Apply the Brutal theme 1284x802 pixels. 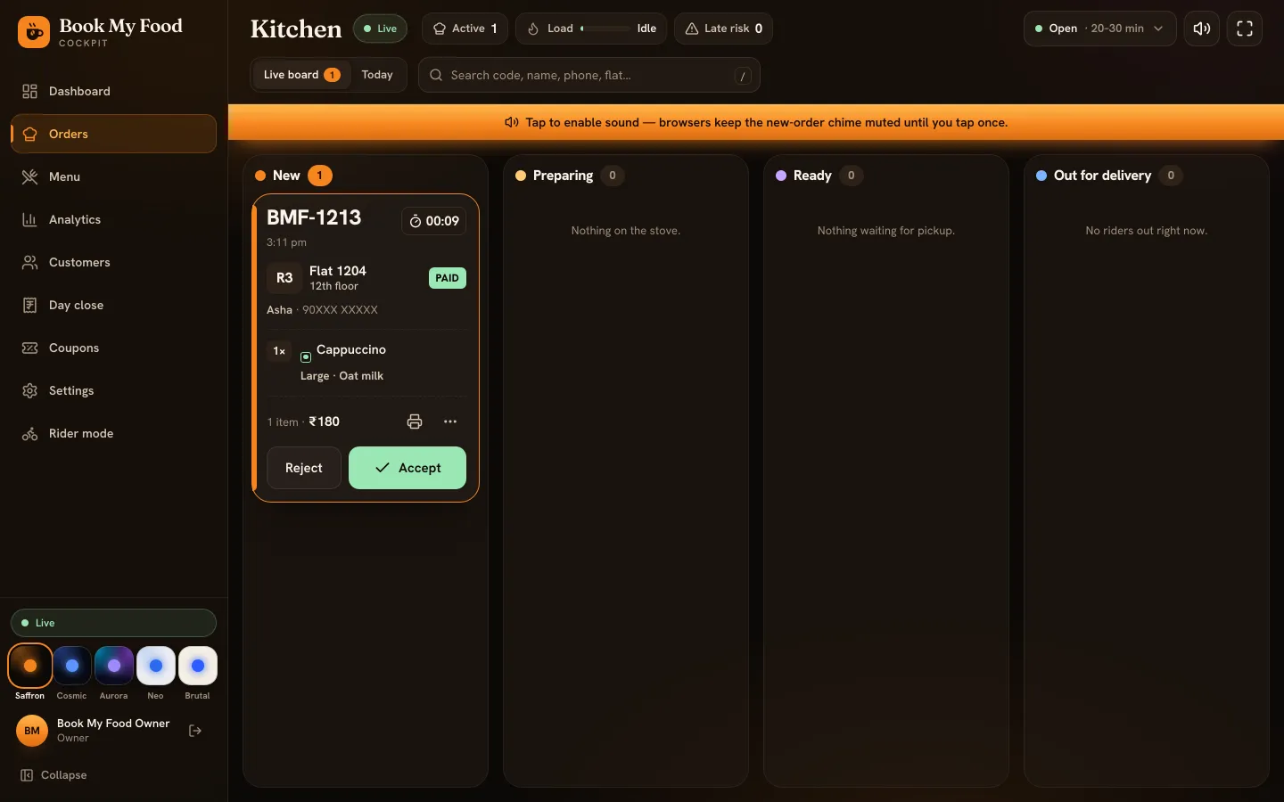[198, 666]
